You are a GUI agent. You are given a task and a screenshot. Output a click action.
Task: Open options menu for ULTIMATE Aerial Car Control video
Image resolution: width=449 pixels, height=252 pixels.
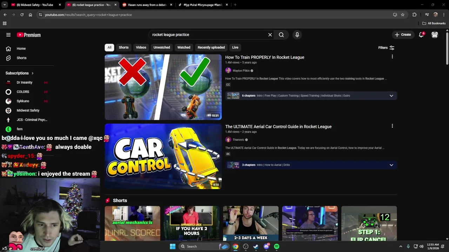(392, 126)
